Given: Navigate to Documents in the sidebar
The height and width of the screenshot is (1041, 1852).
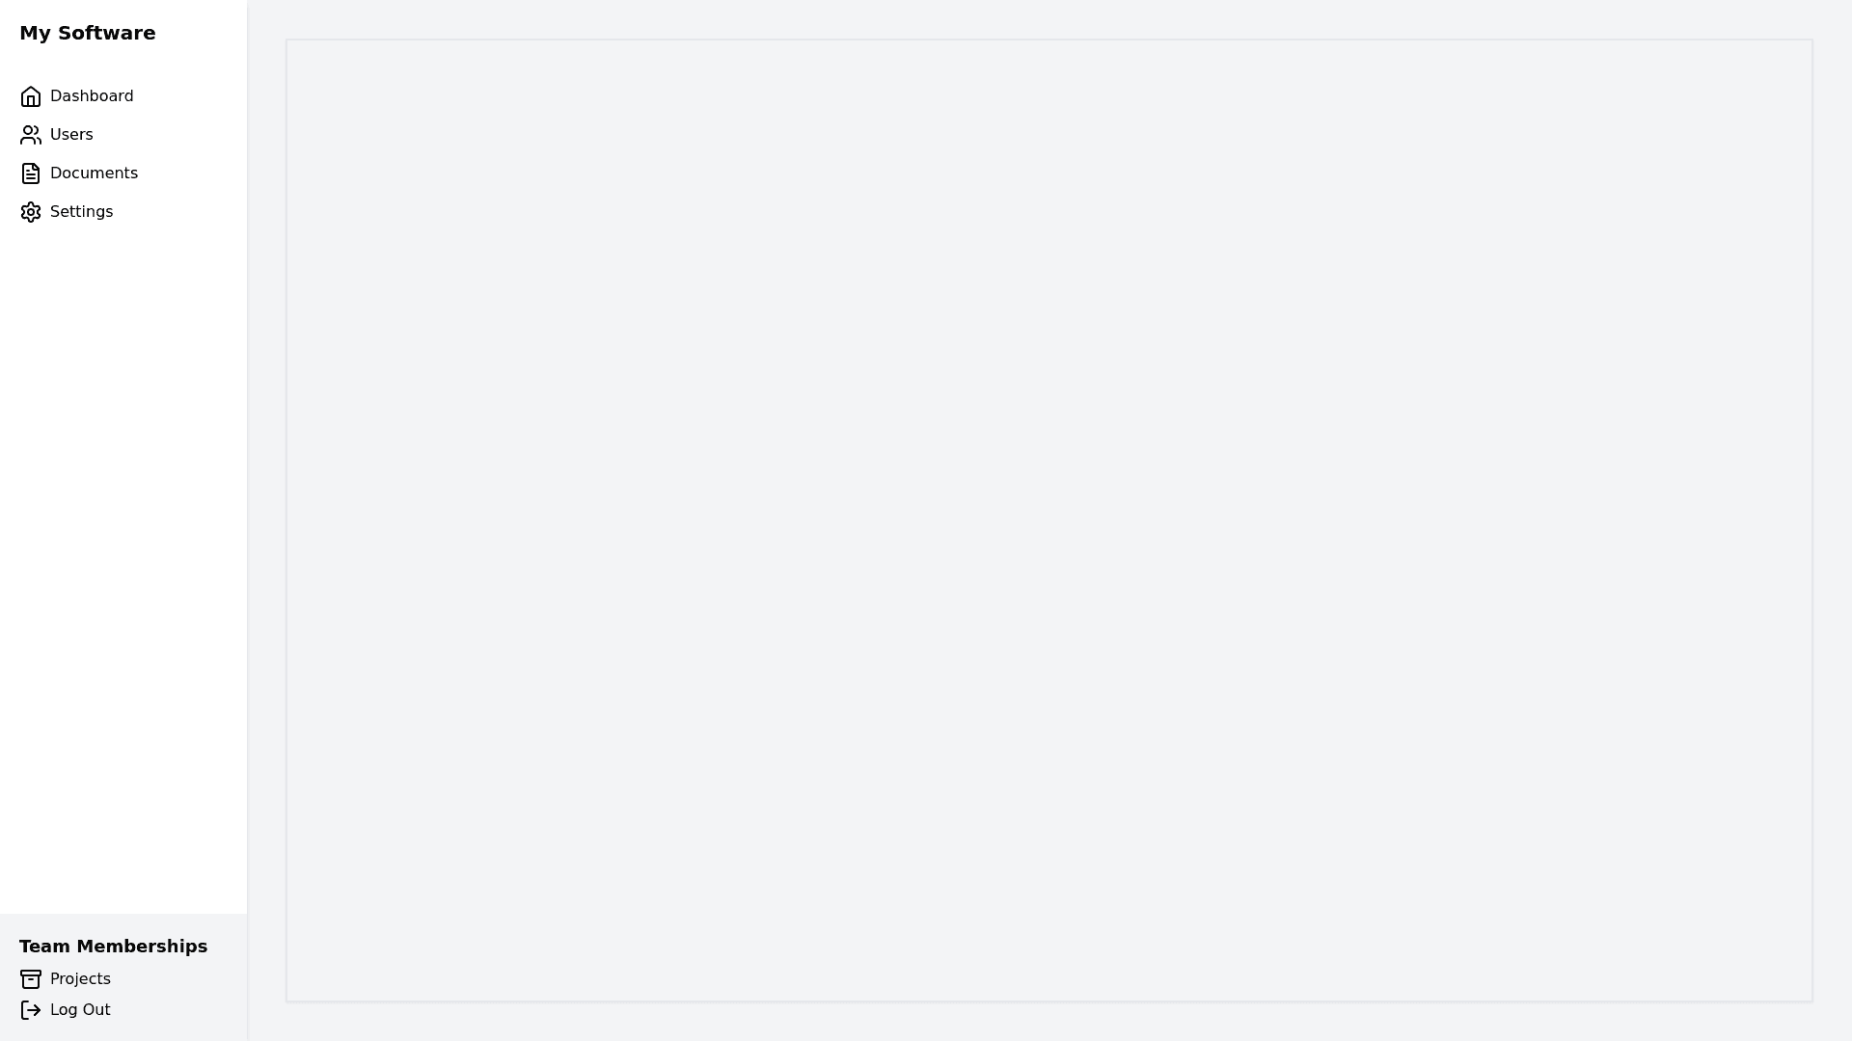Looking at the screenshot, I should [x=94, y=173].
